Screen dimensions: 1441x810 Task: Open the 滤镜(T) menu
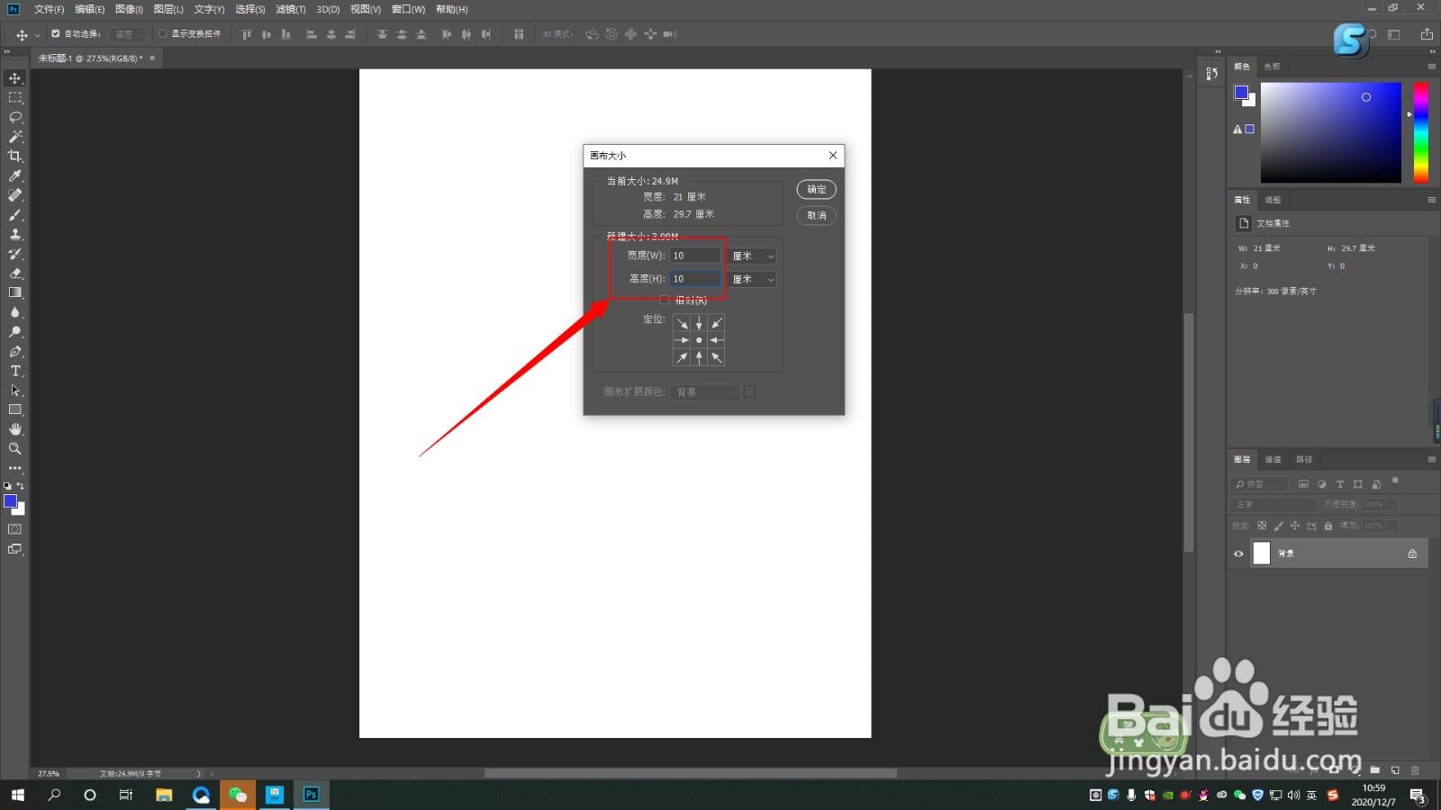(x=290, y=9)
